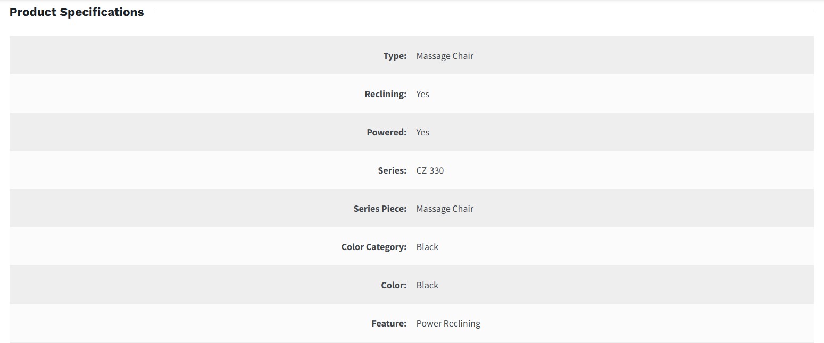Image resolution: width=824 pixels, height=343 pixels.
Task: Click the CZ-330 series value
Action: [x=430, y=170]
